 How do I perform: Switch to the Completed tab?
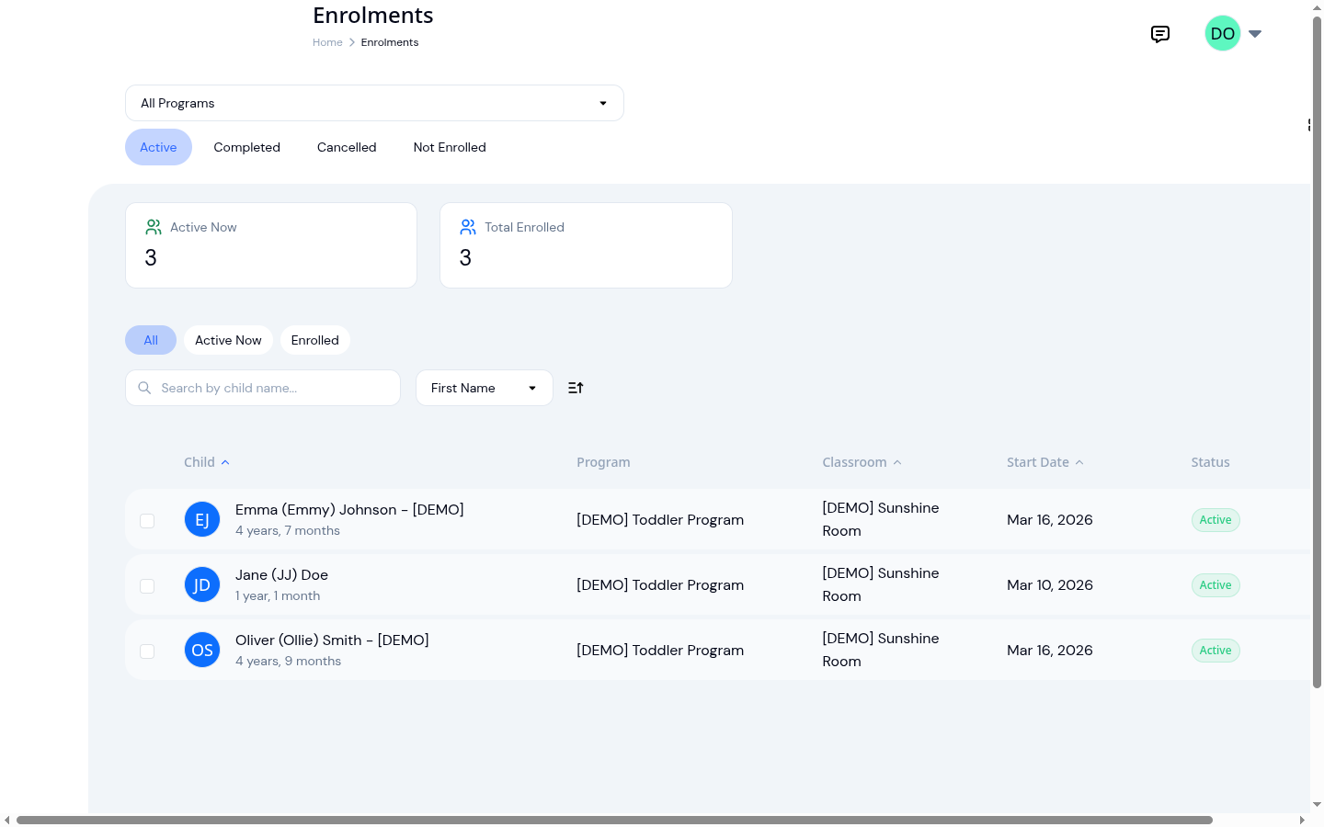tap(246, 147)
